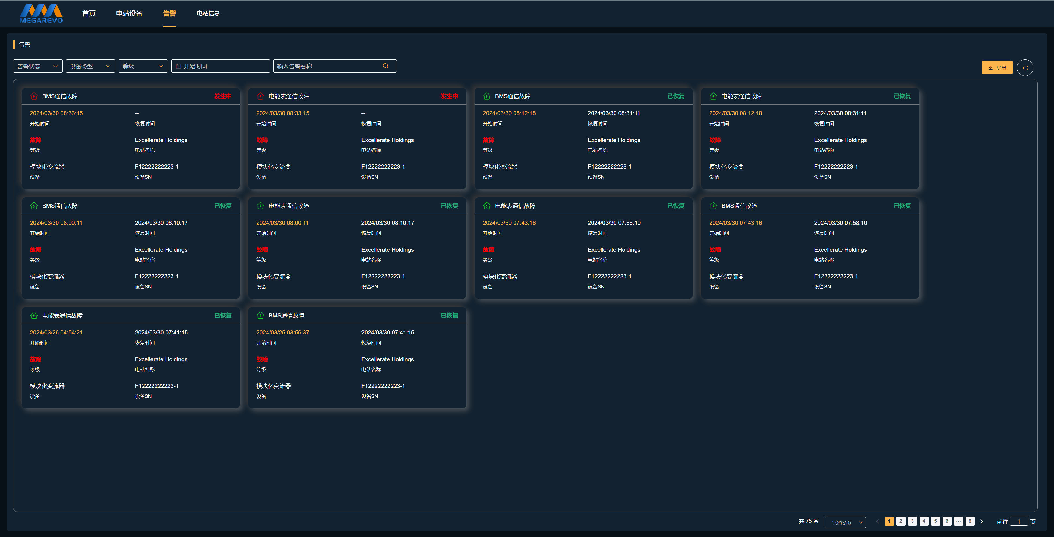Click 已恢复 status on 电能表通信故障 08:12:18 card
This screenshot has height=537, width=1054.
[x=902, y=96]
